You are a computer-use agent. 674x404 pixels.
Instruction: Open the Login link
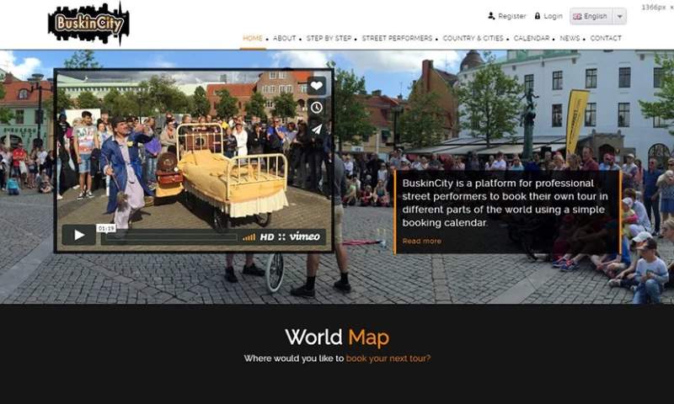point(548,16)
